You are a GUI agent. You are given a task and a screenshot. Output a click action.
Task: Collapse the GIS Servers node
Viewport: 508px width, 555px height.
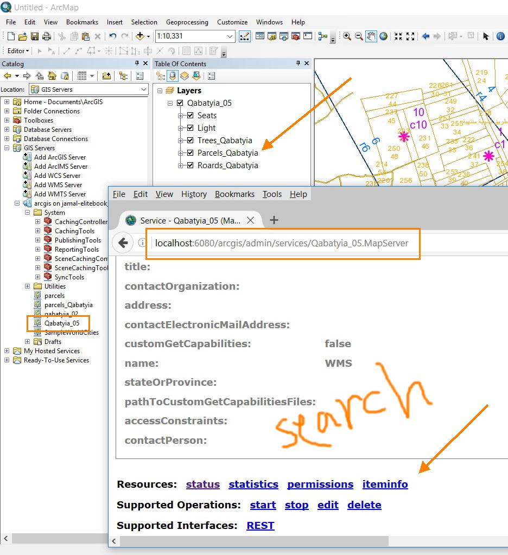pos(7,148)
